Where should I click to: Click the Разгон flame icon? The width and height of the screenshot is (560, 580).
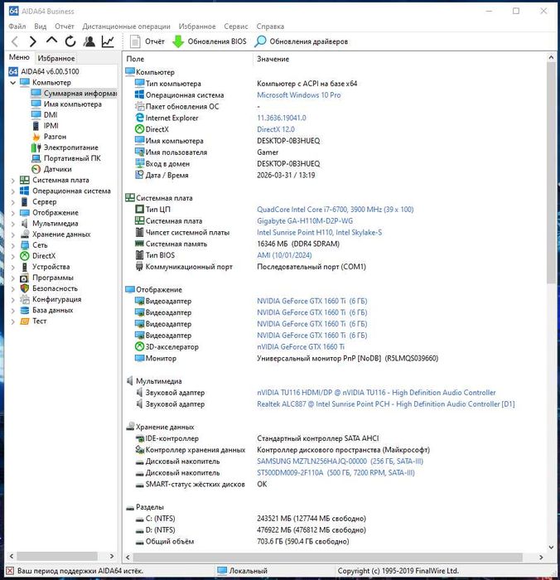click(x=36, y=137)
